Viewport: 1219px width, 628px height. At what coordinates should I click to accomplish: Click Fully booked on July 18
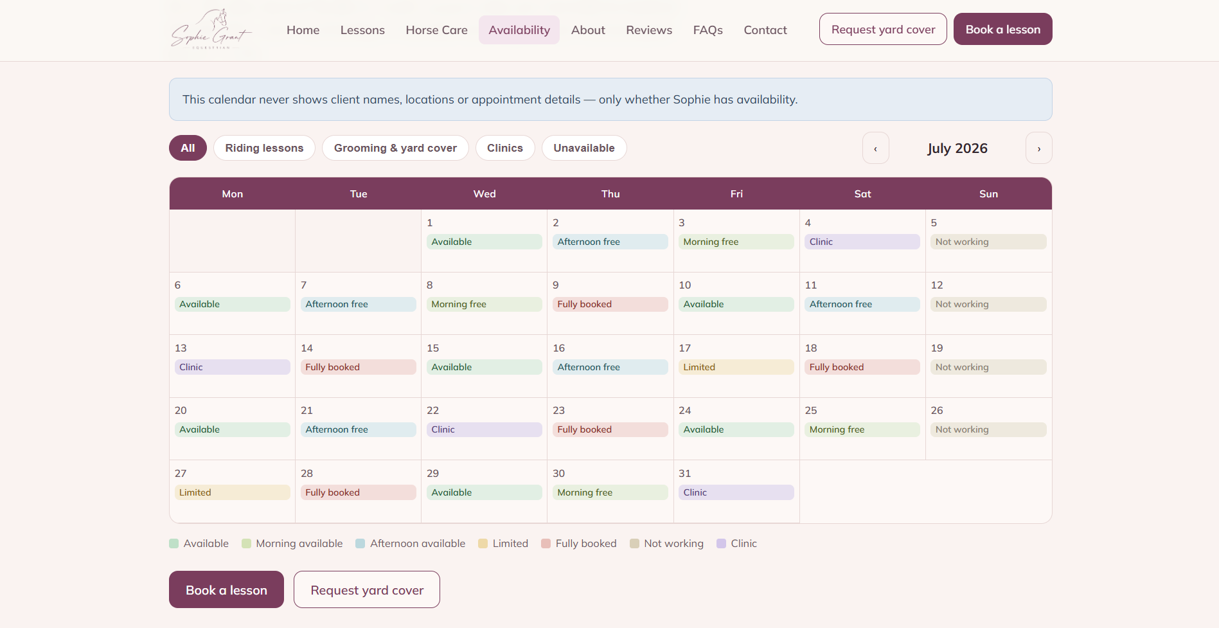pos(862,367)
